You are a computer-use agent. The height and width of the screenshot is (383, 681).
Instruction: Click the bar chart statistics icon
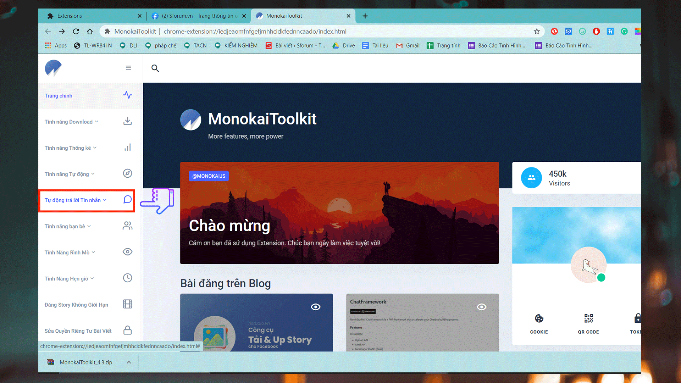128,148
